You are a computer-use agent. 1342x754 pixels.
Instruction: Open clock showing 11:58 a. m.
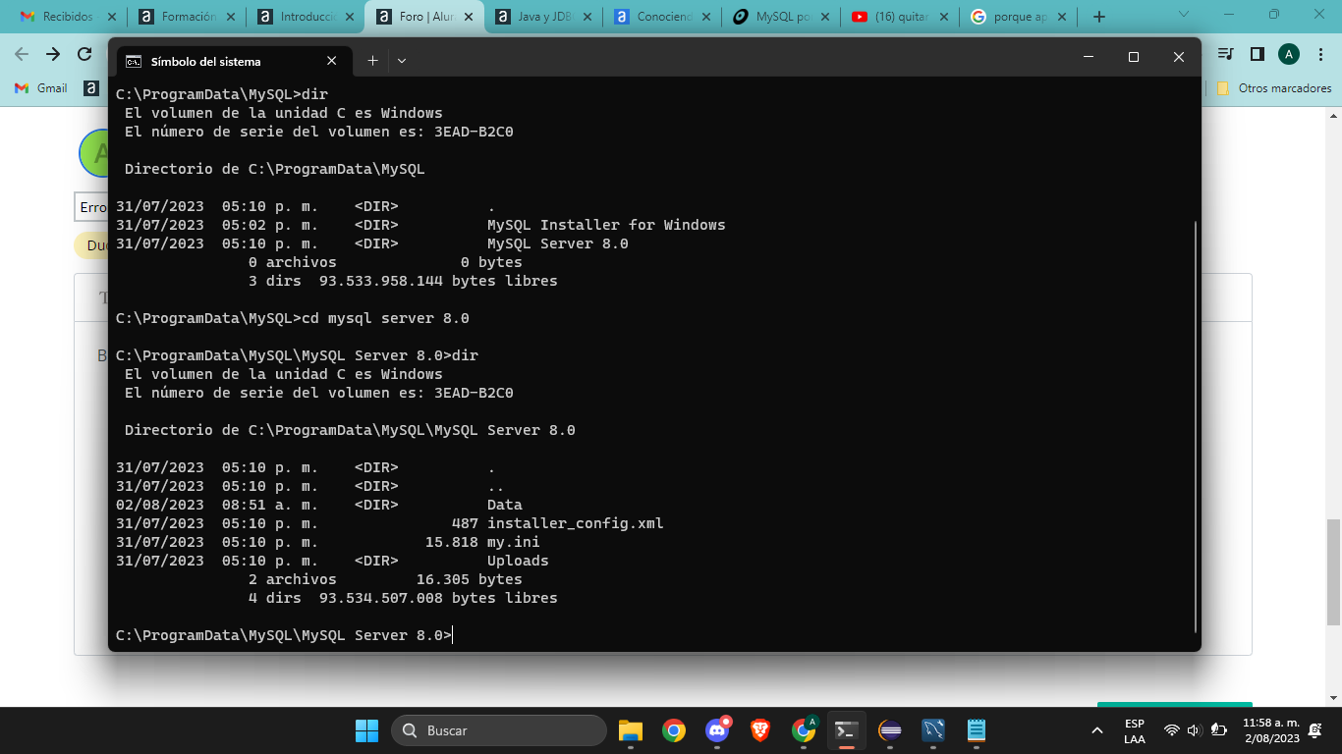point(1271,723)
